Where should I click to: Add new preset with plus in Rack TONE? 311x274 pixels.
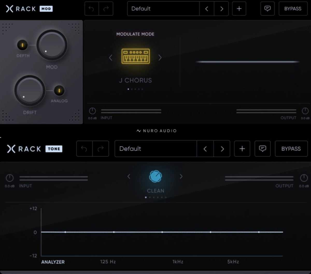[x=242, y=149]
